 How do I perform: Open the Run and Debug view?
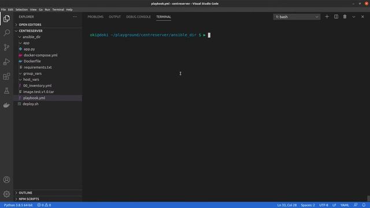(6, 62)
